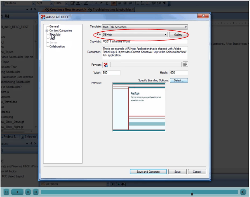Open the skin Gallery button

click(178, 35)
